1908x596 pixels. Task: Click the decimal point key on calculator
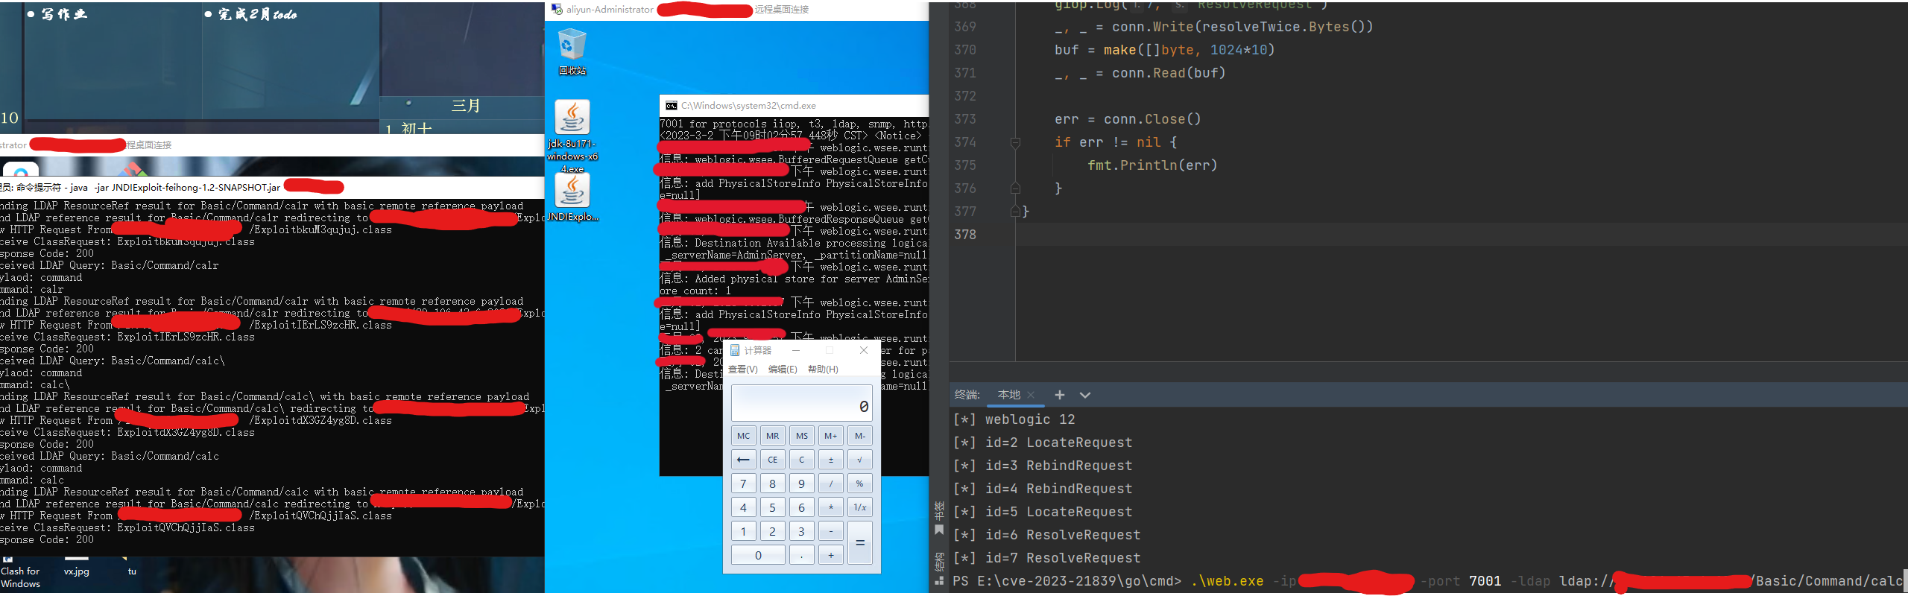[801, 555]
